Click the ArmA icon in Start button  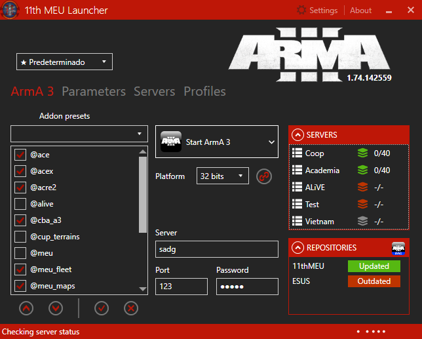pos(171,142)
